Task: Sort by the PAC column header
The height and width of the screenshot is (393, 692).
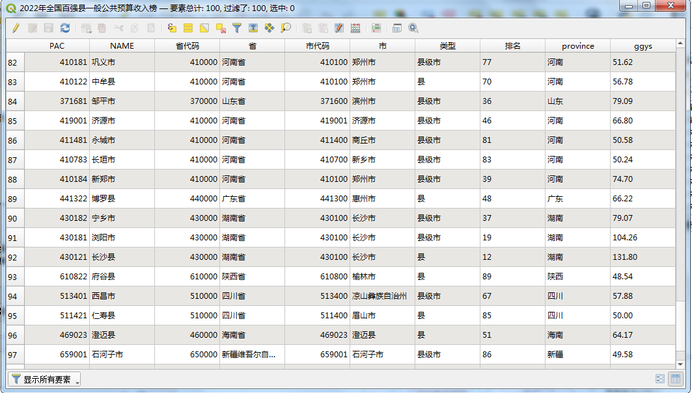Action: click(57, 46)
